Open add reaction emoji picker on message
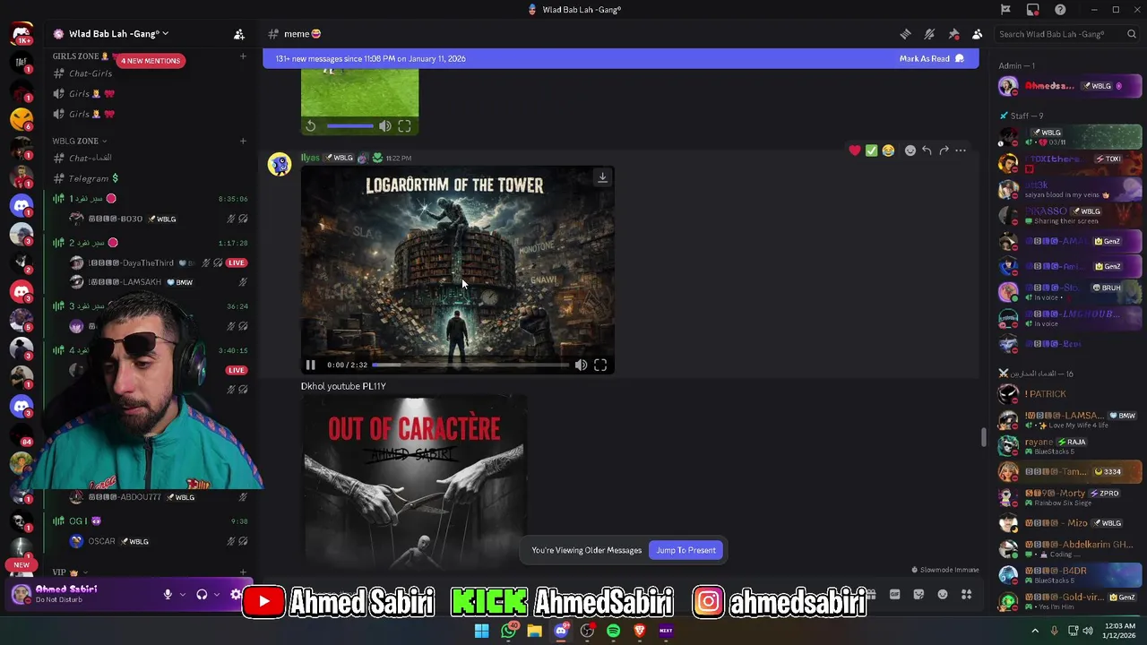Image resolution: width=1147 pixels, height=645 pixels. [x=910, y=150]
